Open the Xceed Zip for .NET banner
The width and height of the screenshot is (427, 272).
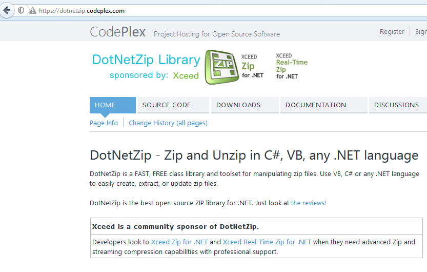pyautogui.click(x=252, y=66)
